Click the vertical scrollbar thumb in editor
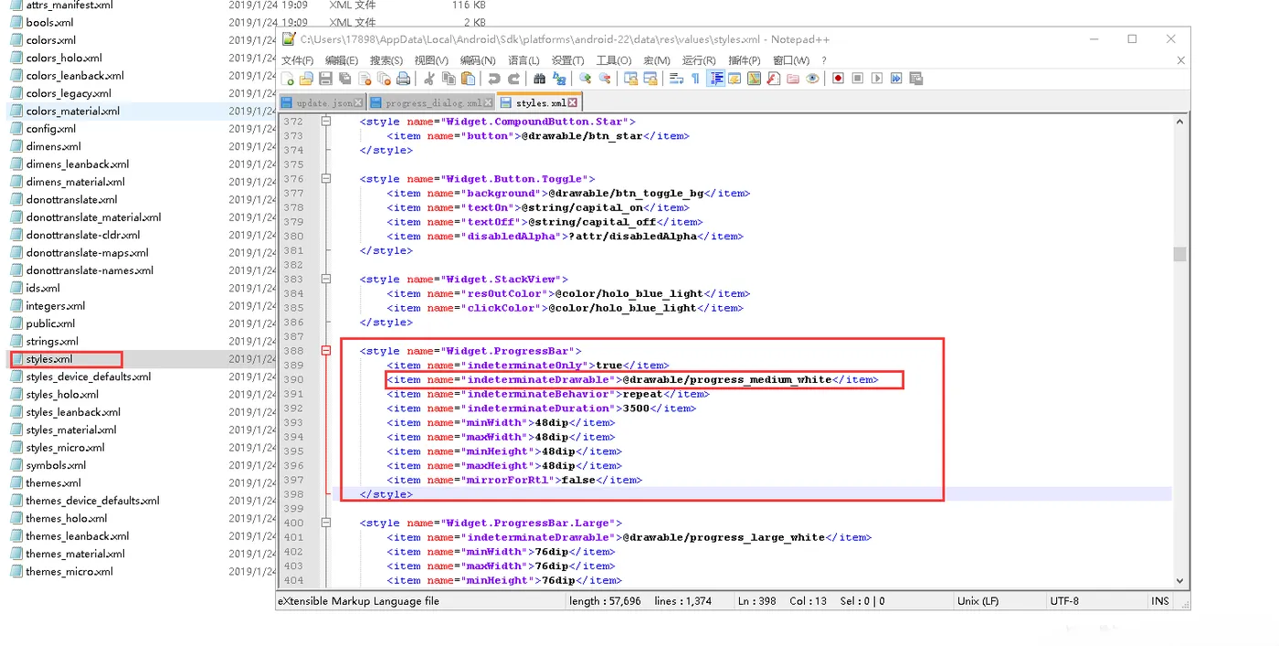1279x646 pixels. coord(1179,254)
